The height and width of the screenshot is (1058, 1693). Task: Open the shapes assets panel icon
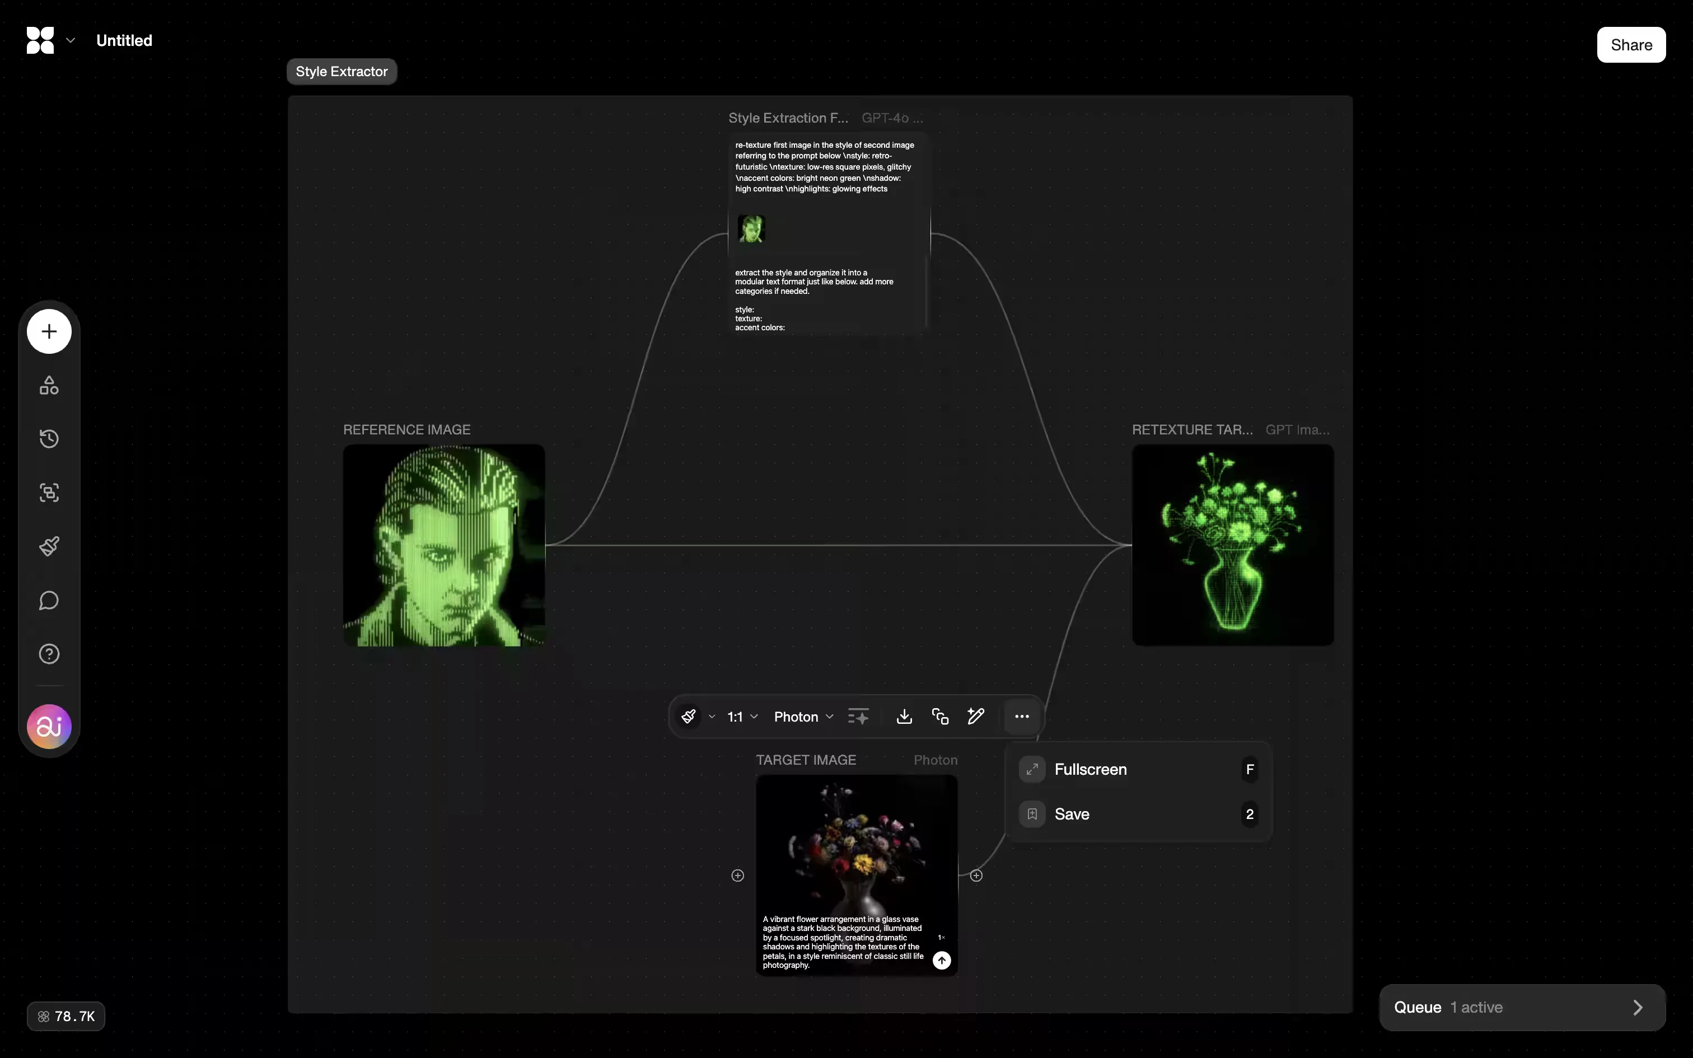tap(49, 386)
